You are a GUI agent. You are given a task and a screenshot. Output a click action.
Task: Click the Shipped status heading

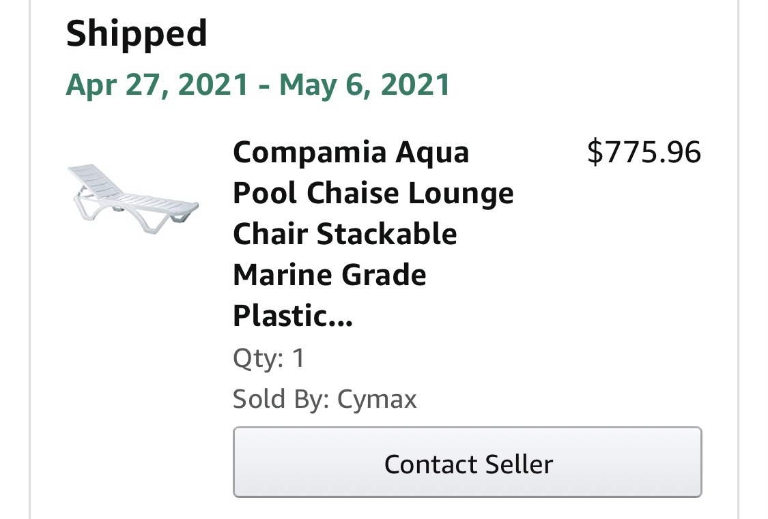(137, 33)
